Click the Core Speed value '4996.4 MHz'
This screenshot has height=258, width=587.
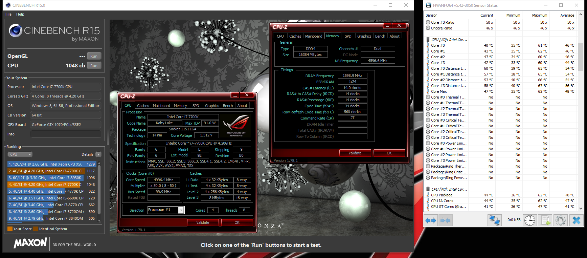click(x=163, y=180)
